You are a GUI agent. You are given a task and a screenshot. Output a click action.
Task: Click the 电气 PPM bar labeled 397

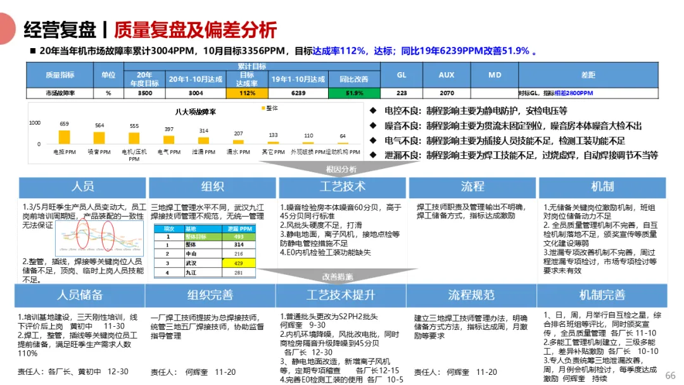pos(169,139)
